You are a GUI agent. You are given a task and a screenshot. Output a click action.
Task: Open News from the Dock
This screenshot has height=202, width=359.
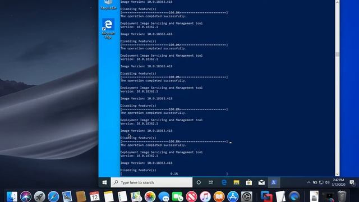pyautogui.click(x=191, y=196)
